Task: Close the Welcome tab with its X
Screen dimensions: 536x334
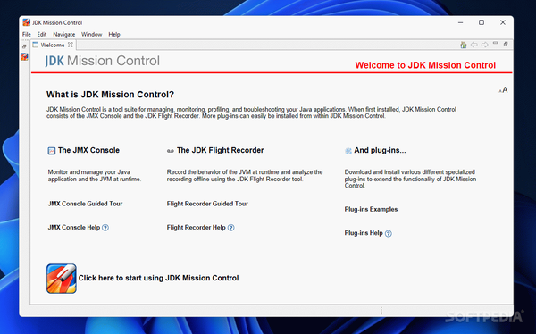Action: (70, 45)
